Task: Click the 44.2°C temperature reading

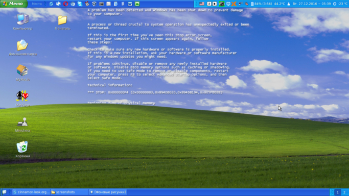Action: [279, 4]
